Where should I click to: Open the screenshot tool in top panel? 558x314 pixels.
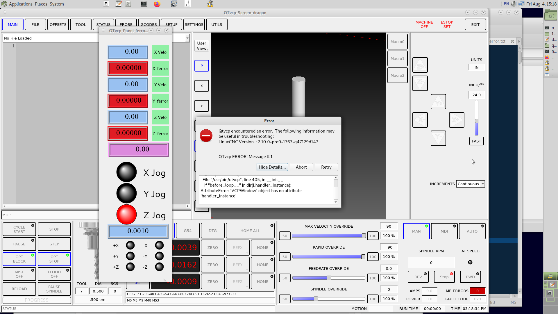pos(174,4)
